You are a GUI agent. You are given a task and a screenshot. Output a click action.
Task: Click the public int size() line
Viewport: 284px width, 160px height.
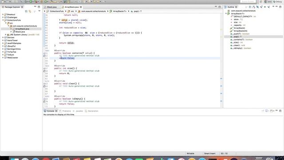coord(66,68)
